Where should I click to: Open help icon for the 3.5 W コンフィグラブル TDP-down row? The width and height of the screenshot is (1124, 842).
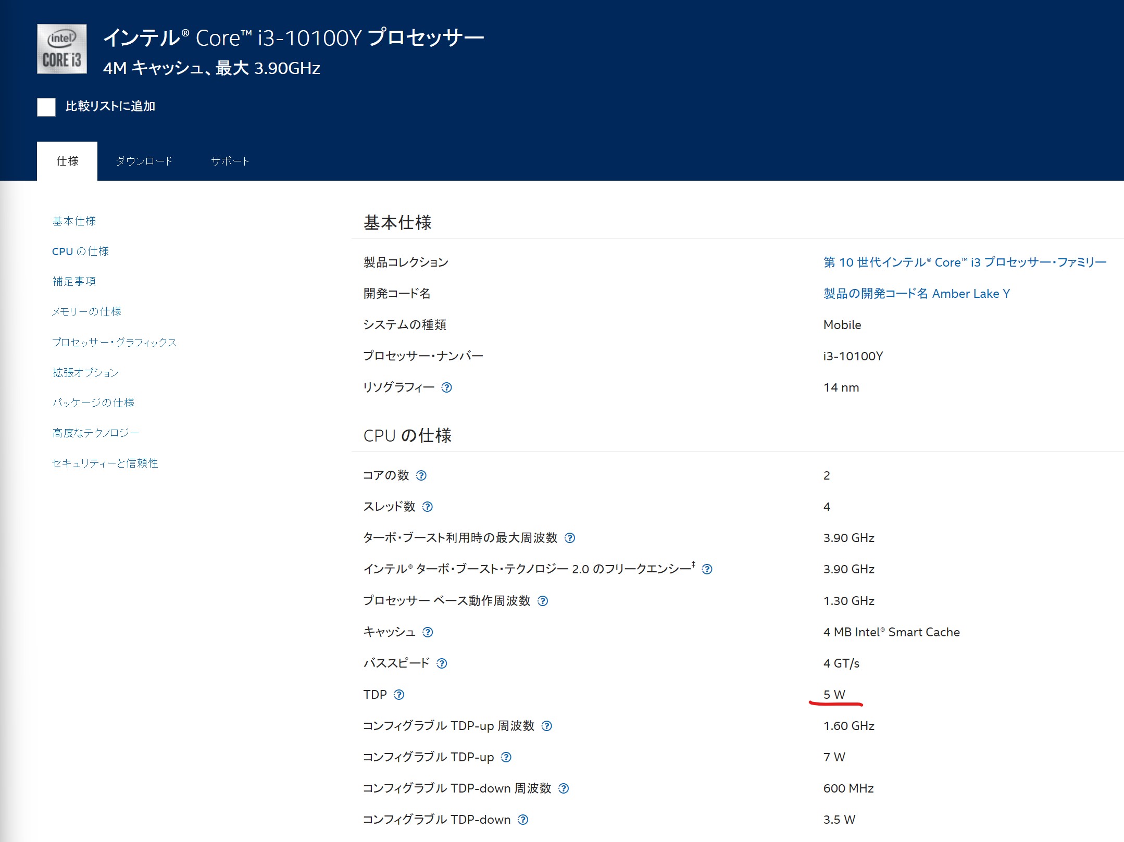pos(523,820)
